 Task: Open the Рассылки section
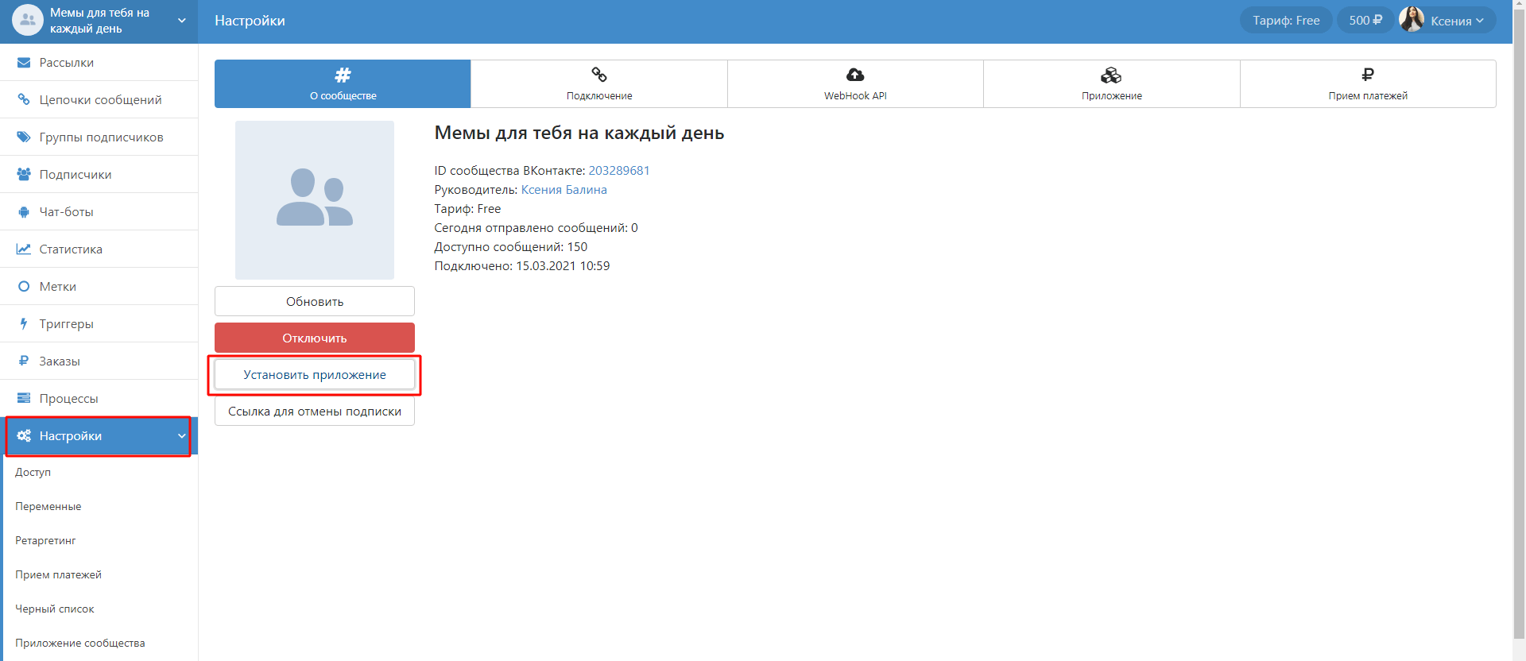(99, 63)
